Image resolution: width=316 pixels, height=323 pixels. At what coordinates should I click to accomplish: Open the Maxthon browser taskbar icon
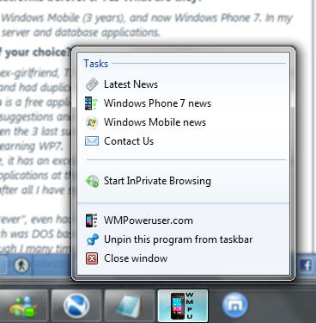click(235, 306)
